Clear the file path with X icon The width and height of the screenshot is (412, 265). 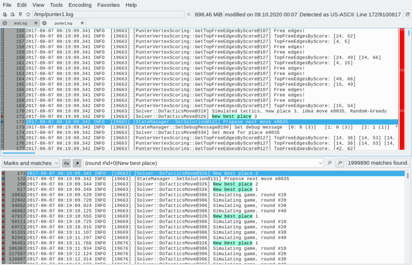click(188, 15)
